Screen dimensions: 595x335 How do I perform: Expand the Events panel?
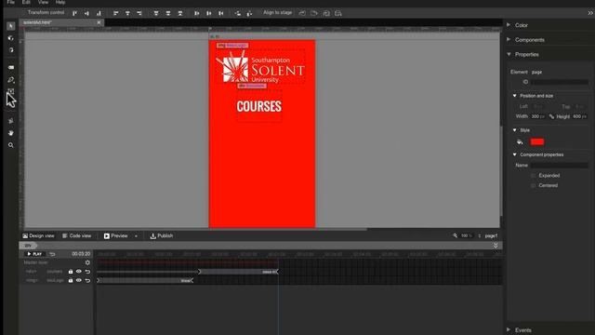click(x=509, y=329)
